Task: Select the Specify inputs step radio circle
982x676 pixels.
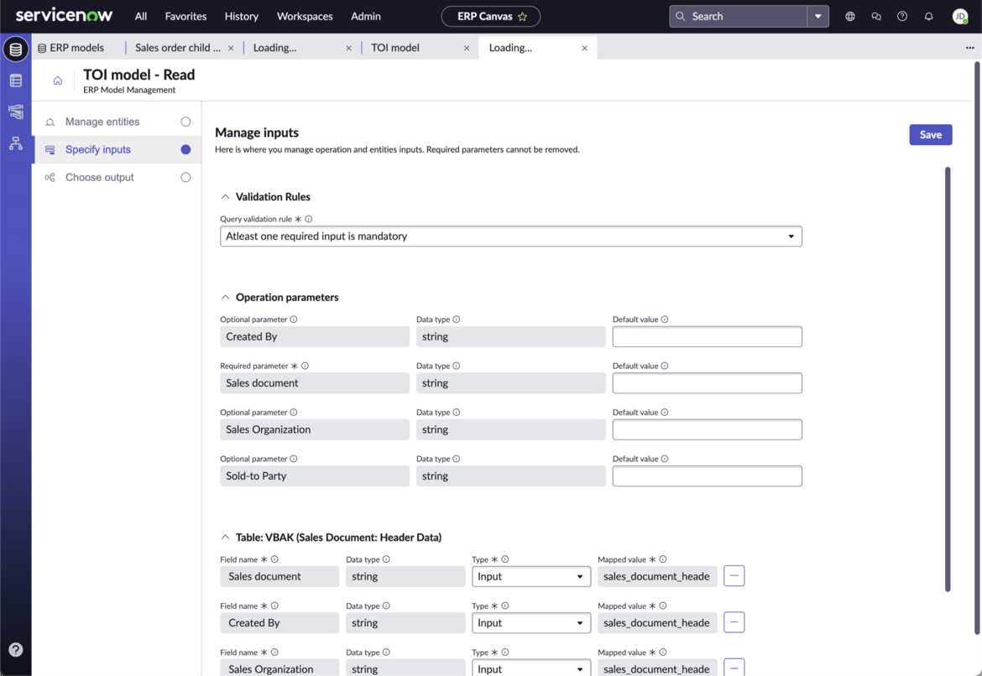Action: click(185, 149)
